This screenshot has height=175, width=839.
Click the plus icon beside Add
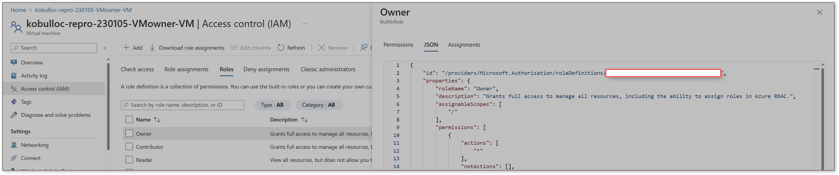coord(126,48)
